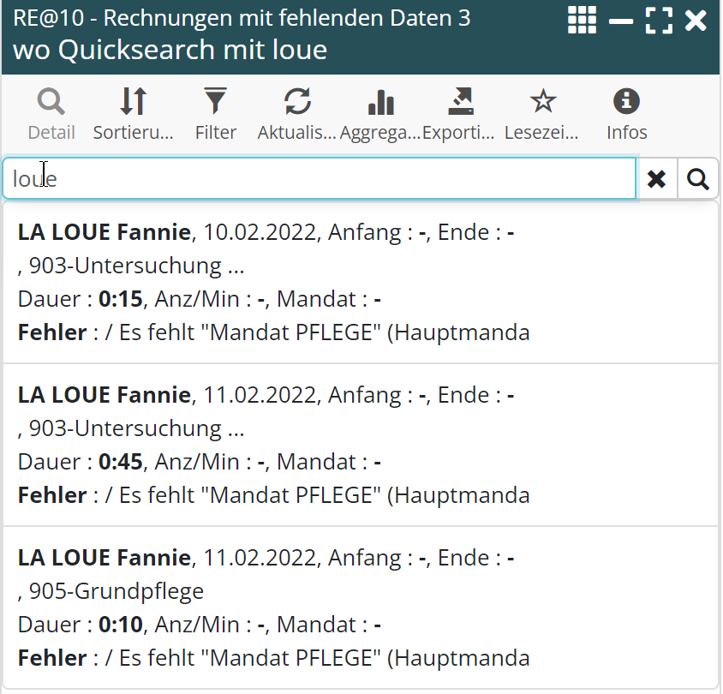Open the Sortierung sort options

click(x=133, y=114)
